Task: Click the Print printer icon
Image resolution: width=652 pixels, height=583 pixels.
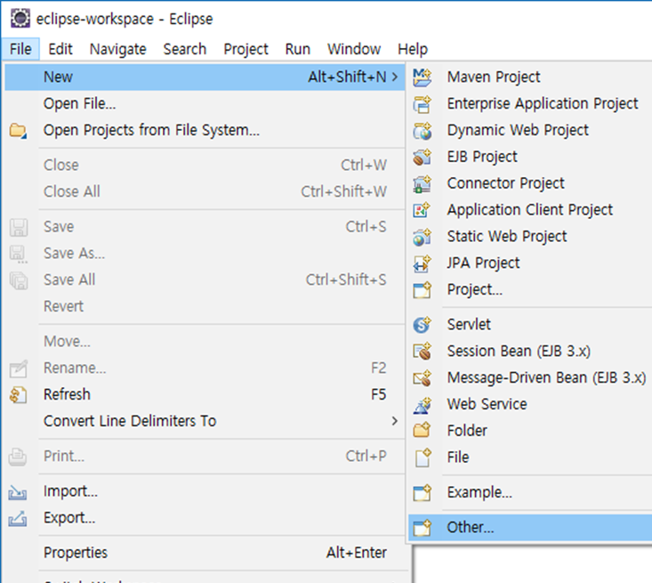Action: tap(18, 457)
